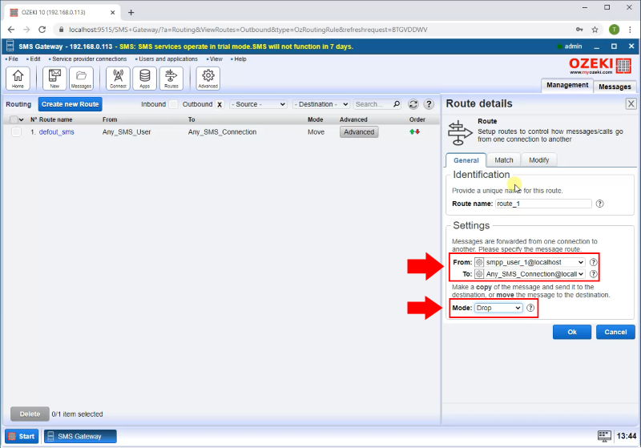
Task: Click the admin user label
Action: tap(573, 46)
